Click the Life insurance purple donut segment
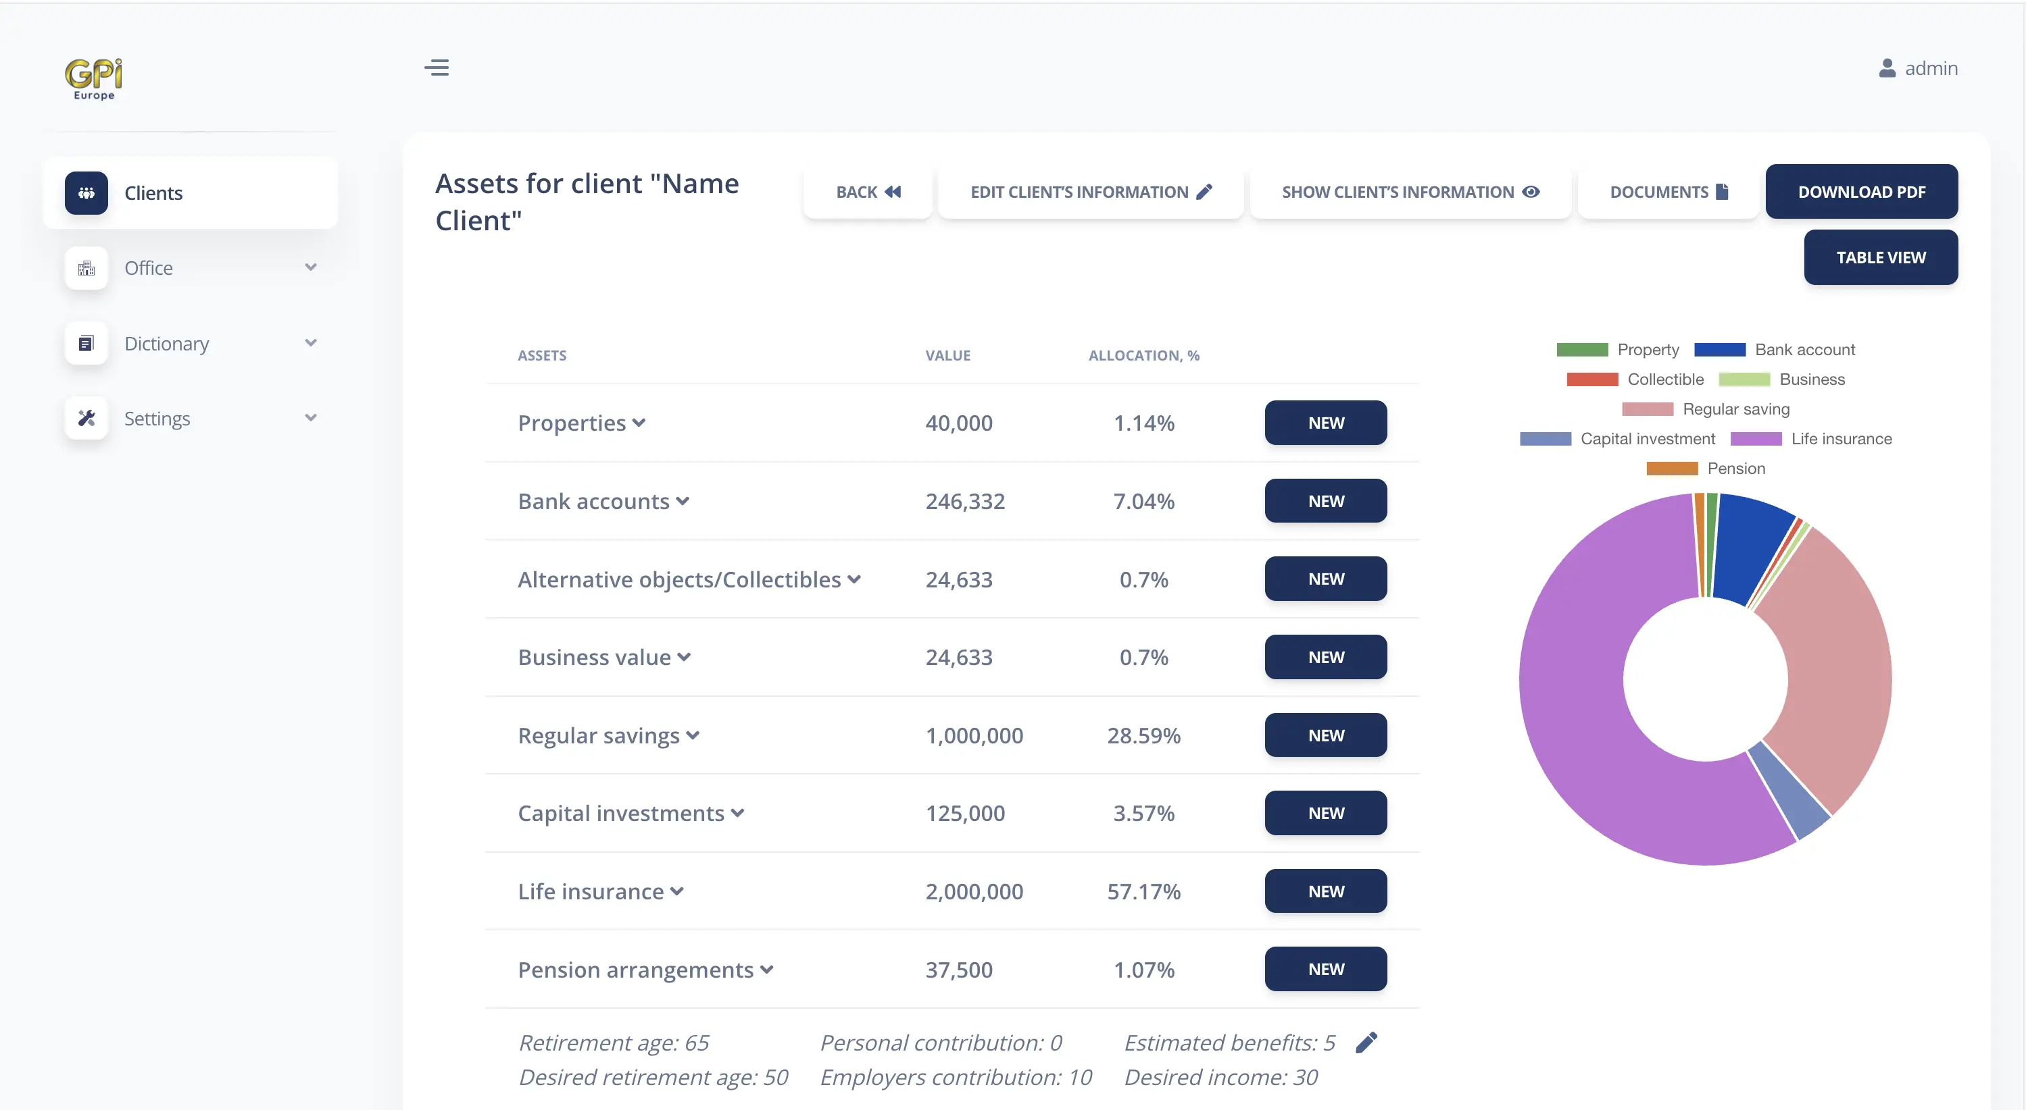 pos(1597,746)
